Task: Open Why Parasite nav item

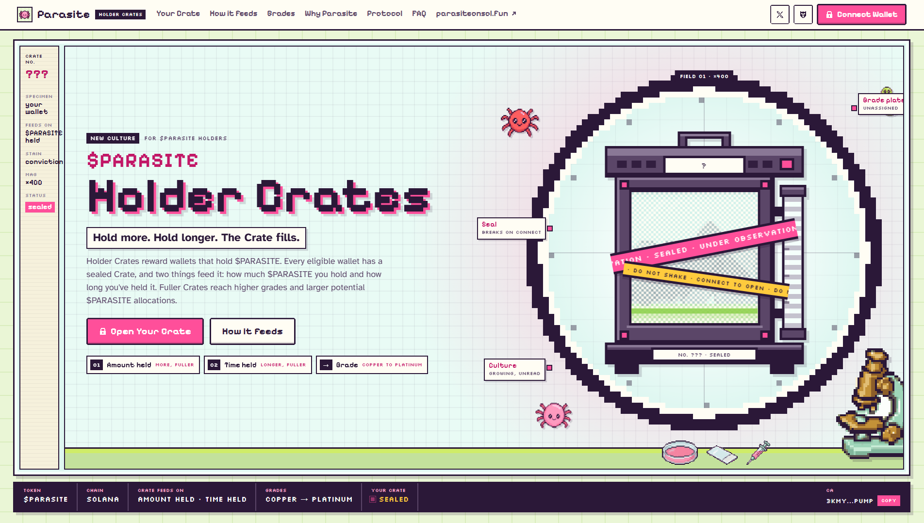Action: [331, 14]
